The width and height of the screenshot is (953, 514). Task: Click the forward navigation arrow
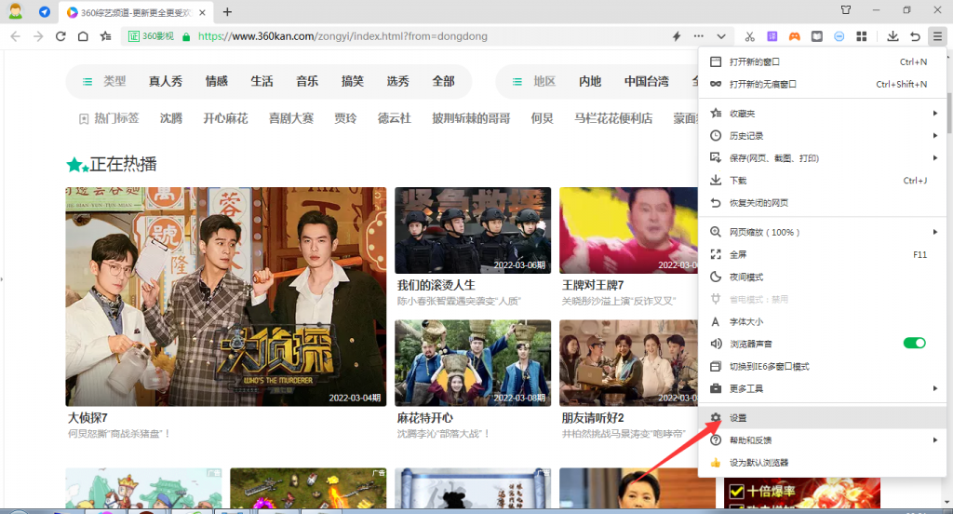(38, 36)
